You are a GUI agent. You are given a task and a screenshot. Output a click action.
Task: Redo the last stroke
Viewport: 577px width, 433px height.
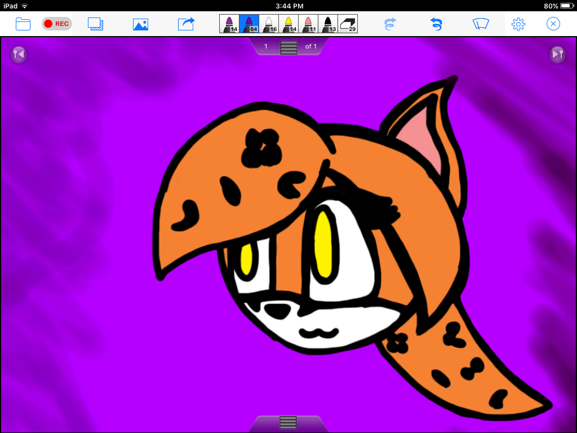point(390,24)
